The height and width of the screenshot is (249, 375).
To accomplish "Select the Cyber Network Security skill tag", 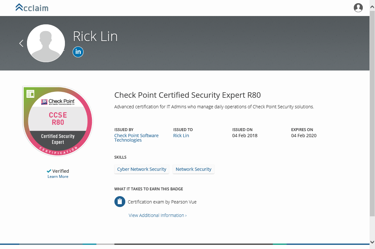I will 141,169.
